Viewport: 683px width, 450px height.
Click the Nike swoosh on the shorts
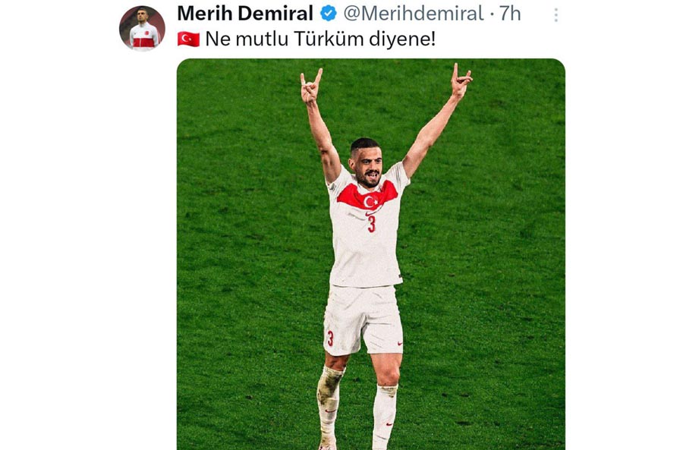[x=399, y=343]
